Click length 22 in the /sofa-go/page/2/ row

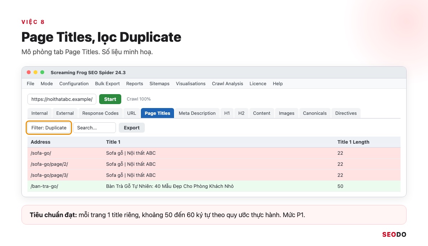click(340, 164)
